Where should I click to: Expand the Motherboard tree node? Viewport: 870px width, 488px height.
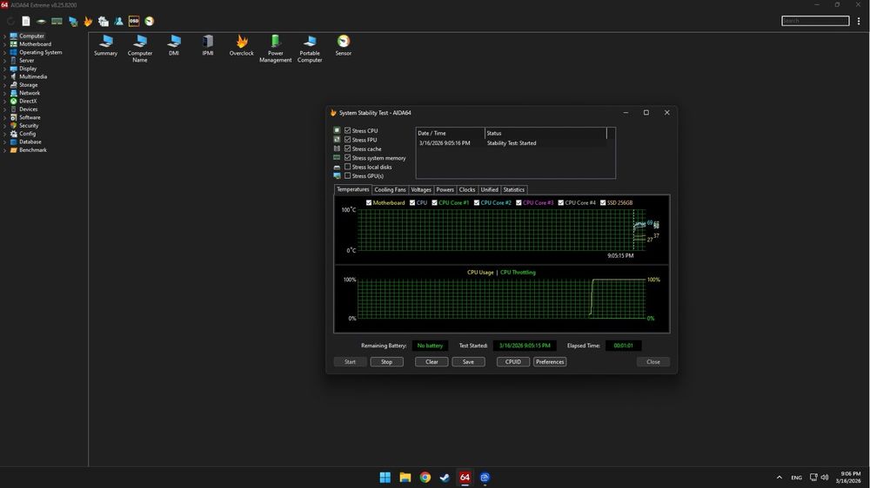click(5, 44)
